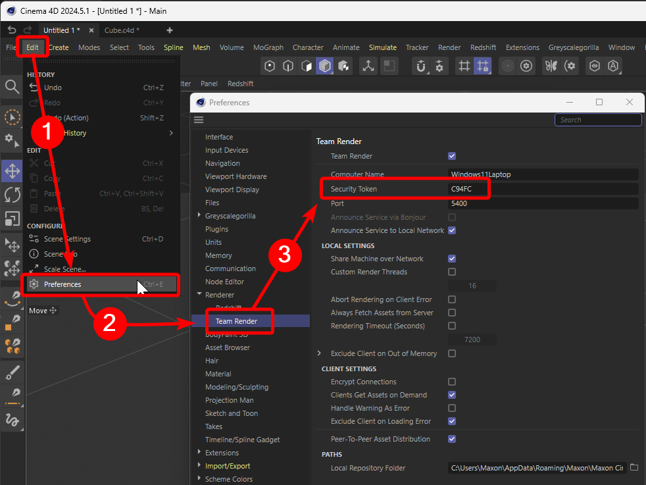The height and width of the screenshot is (485, 646).
Task: Click the Port field showing 5400
Action: click(x=543, y=203)
